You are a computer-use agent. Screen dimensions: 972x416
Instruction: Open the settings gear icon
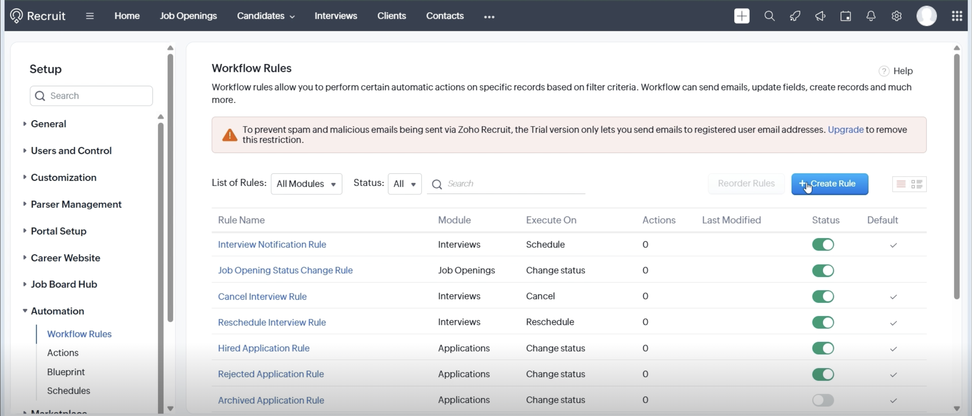pyautogui.click(x=897, y=16)
